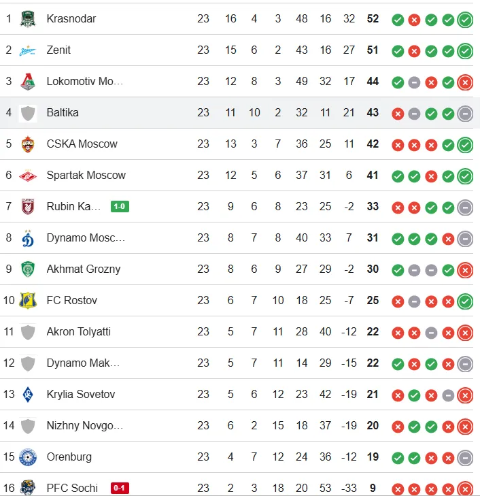Image resolution: width=480 pixels, height=496 pixels.
Task: Click the FC Rostov club logo
Action: click(x=28, y=300)
